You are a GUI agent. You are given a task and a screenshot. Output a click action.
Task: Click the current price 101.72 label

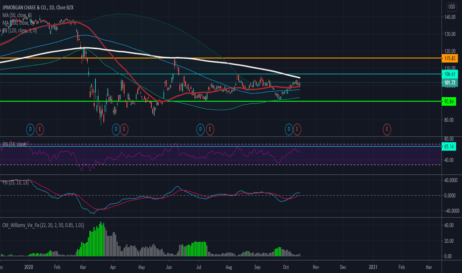pos(450,82)
